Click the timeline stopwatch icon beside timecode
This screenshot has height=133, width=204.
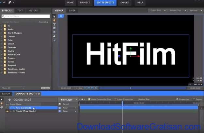(x=9, y=100)
